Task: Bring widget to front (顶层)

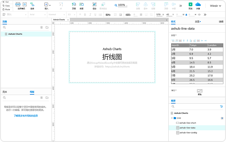Action: 74,5
